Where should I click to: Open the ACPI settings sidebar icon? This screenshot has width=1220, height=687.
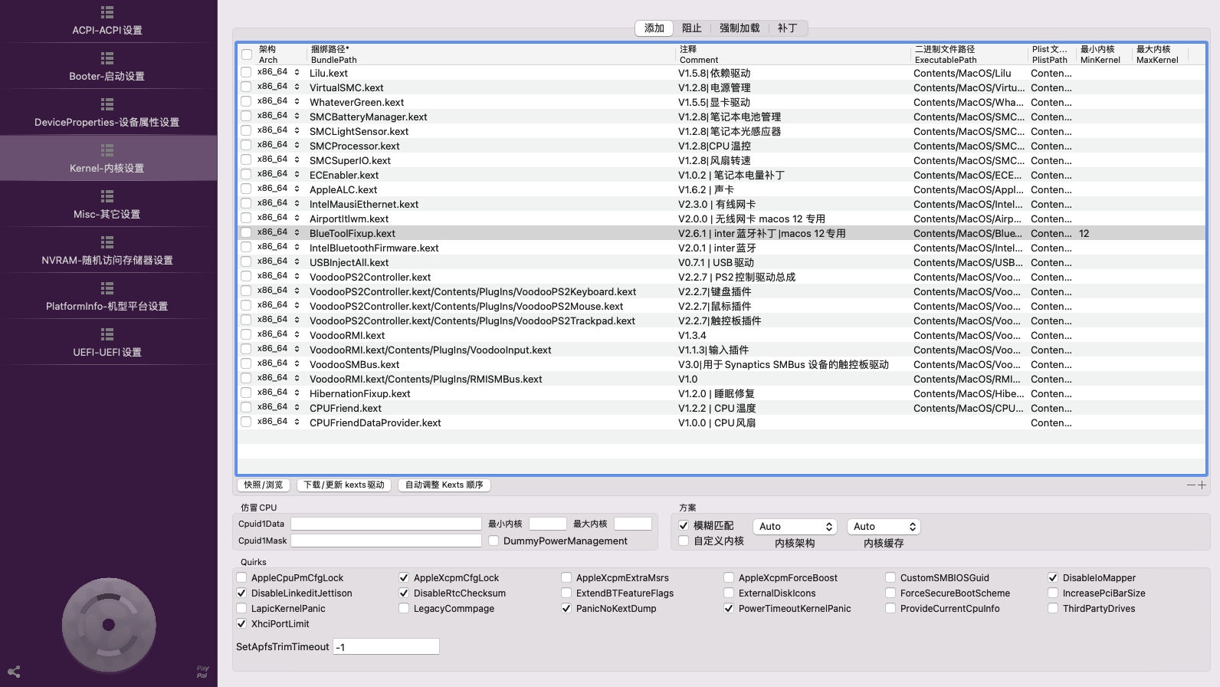[x=107, y=12]
